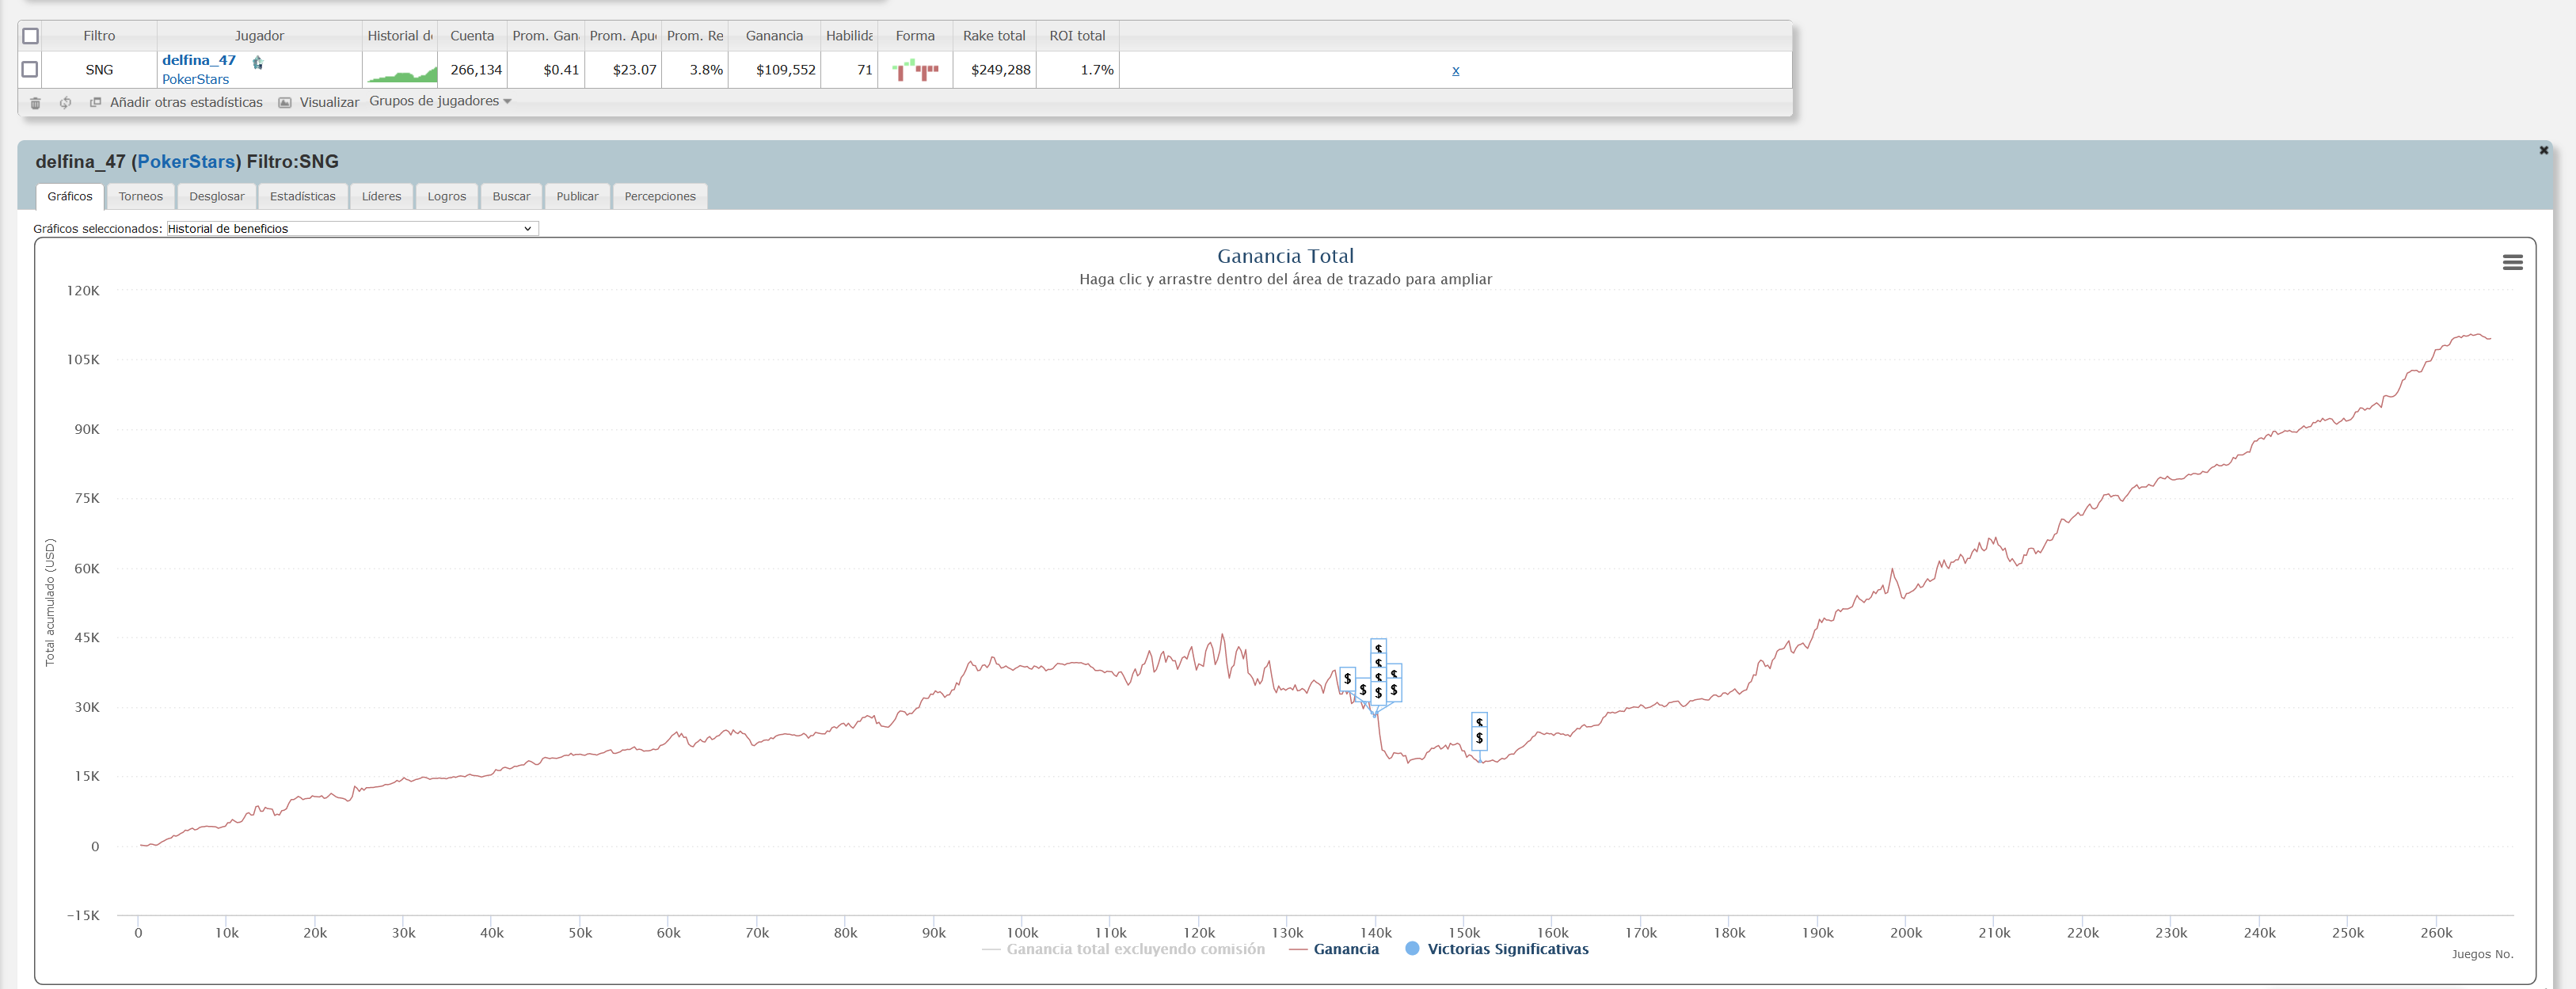Click the refresh arrows icon
The width and height of the screenshot is (2576, 989).
(65, 103)
